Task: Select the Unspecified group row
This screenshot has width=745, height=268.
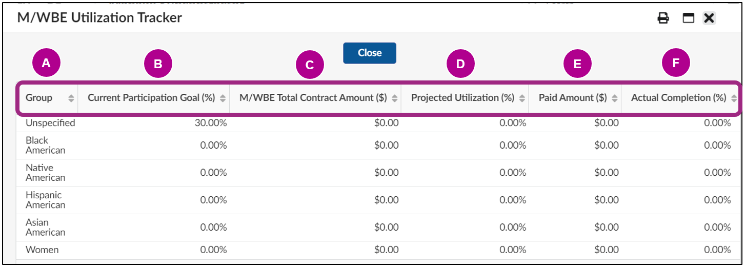Action: 50,123
